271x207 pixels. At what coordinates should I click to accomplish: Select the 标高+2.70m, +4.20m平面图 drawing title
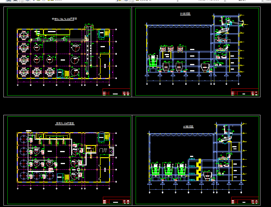pos(64,19)
